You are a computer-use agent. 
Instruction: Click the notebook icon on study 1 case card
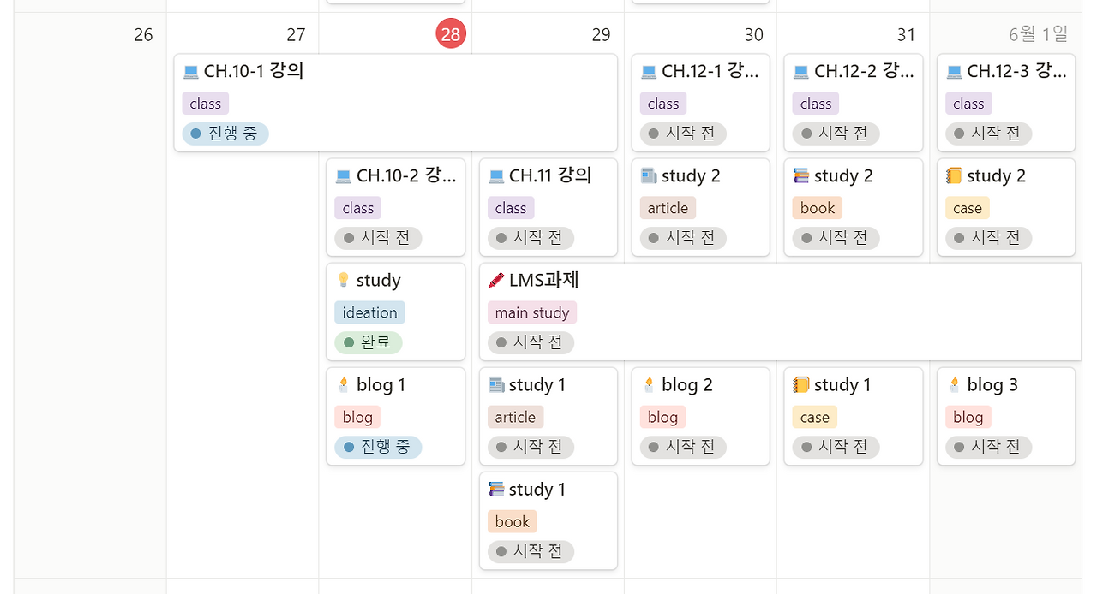(800, 384)
